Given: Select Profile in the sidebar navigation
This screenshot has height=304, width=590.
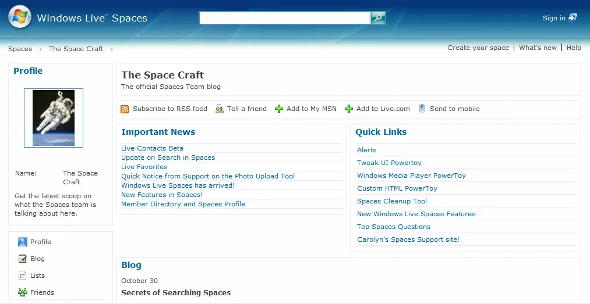Looking at the screenshot, I should click(41, 242).
